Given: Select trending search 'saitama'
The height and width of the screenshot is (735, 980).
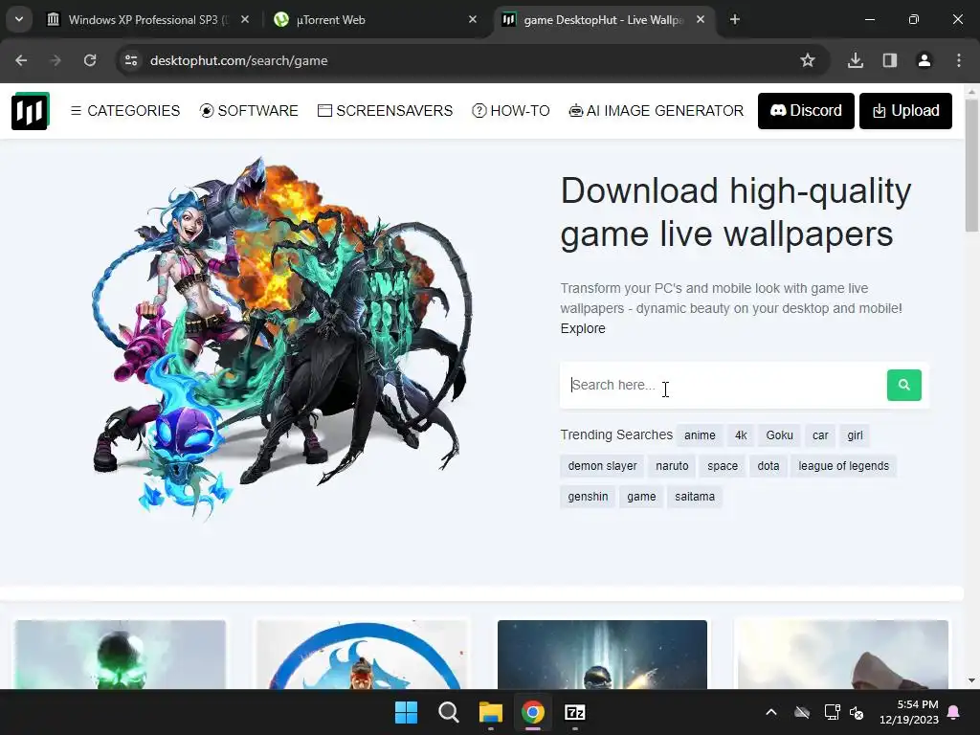Looking at the screenshot, I should (695, 497).
